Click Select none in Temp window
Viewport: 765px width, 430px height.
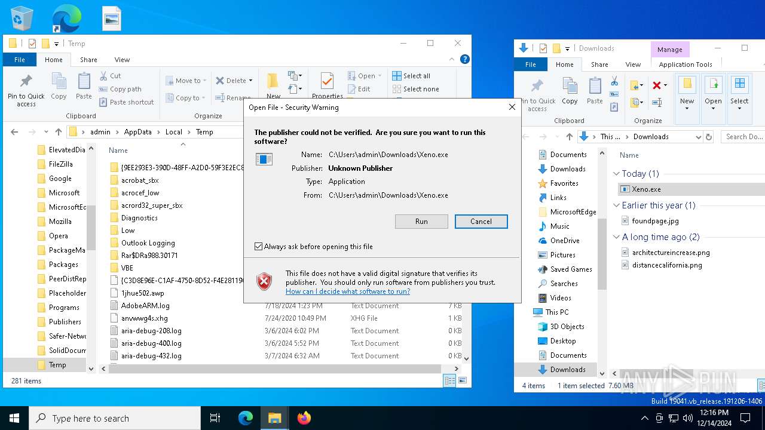point(415,89)
